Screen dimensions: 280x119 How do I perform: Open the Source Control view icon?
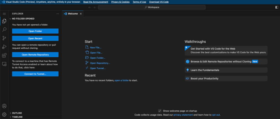(x=4, y=38)
